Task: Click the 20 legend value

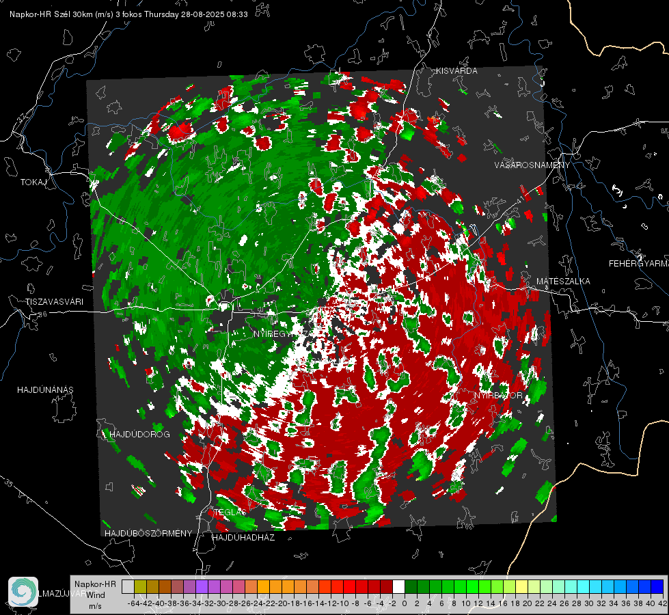Action: (528, 603)
